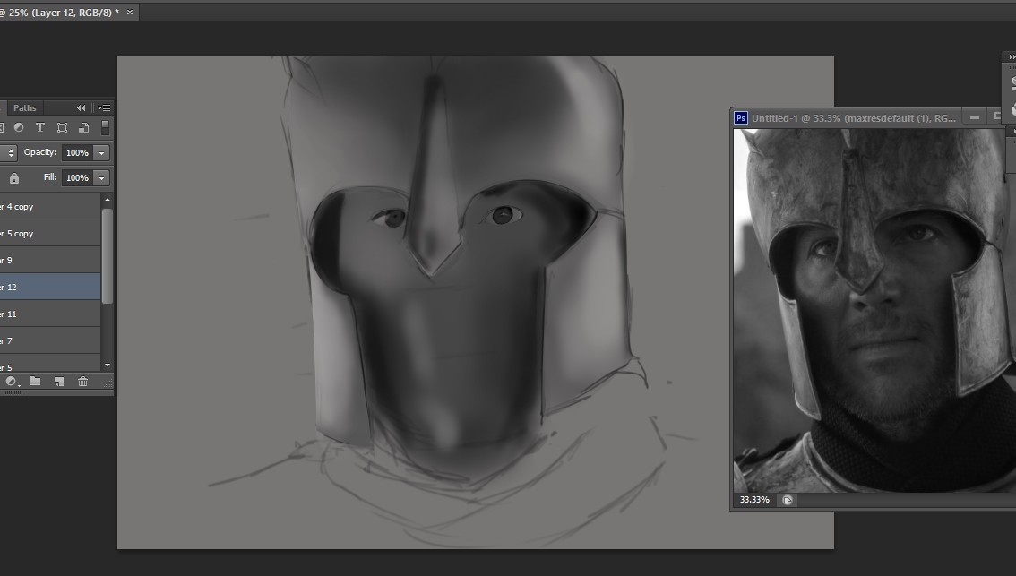Minimize the Untitled-1 reference window

point(975,118)
